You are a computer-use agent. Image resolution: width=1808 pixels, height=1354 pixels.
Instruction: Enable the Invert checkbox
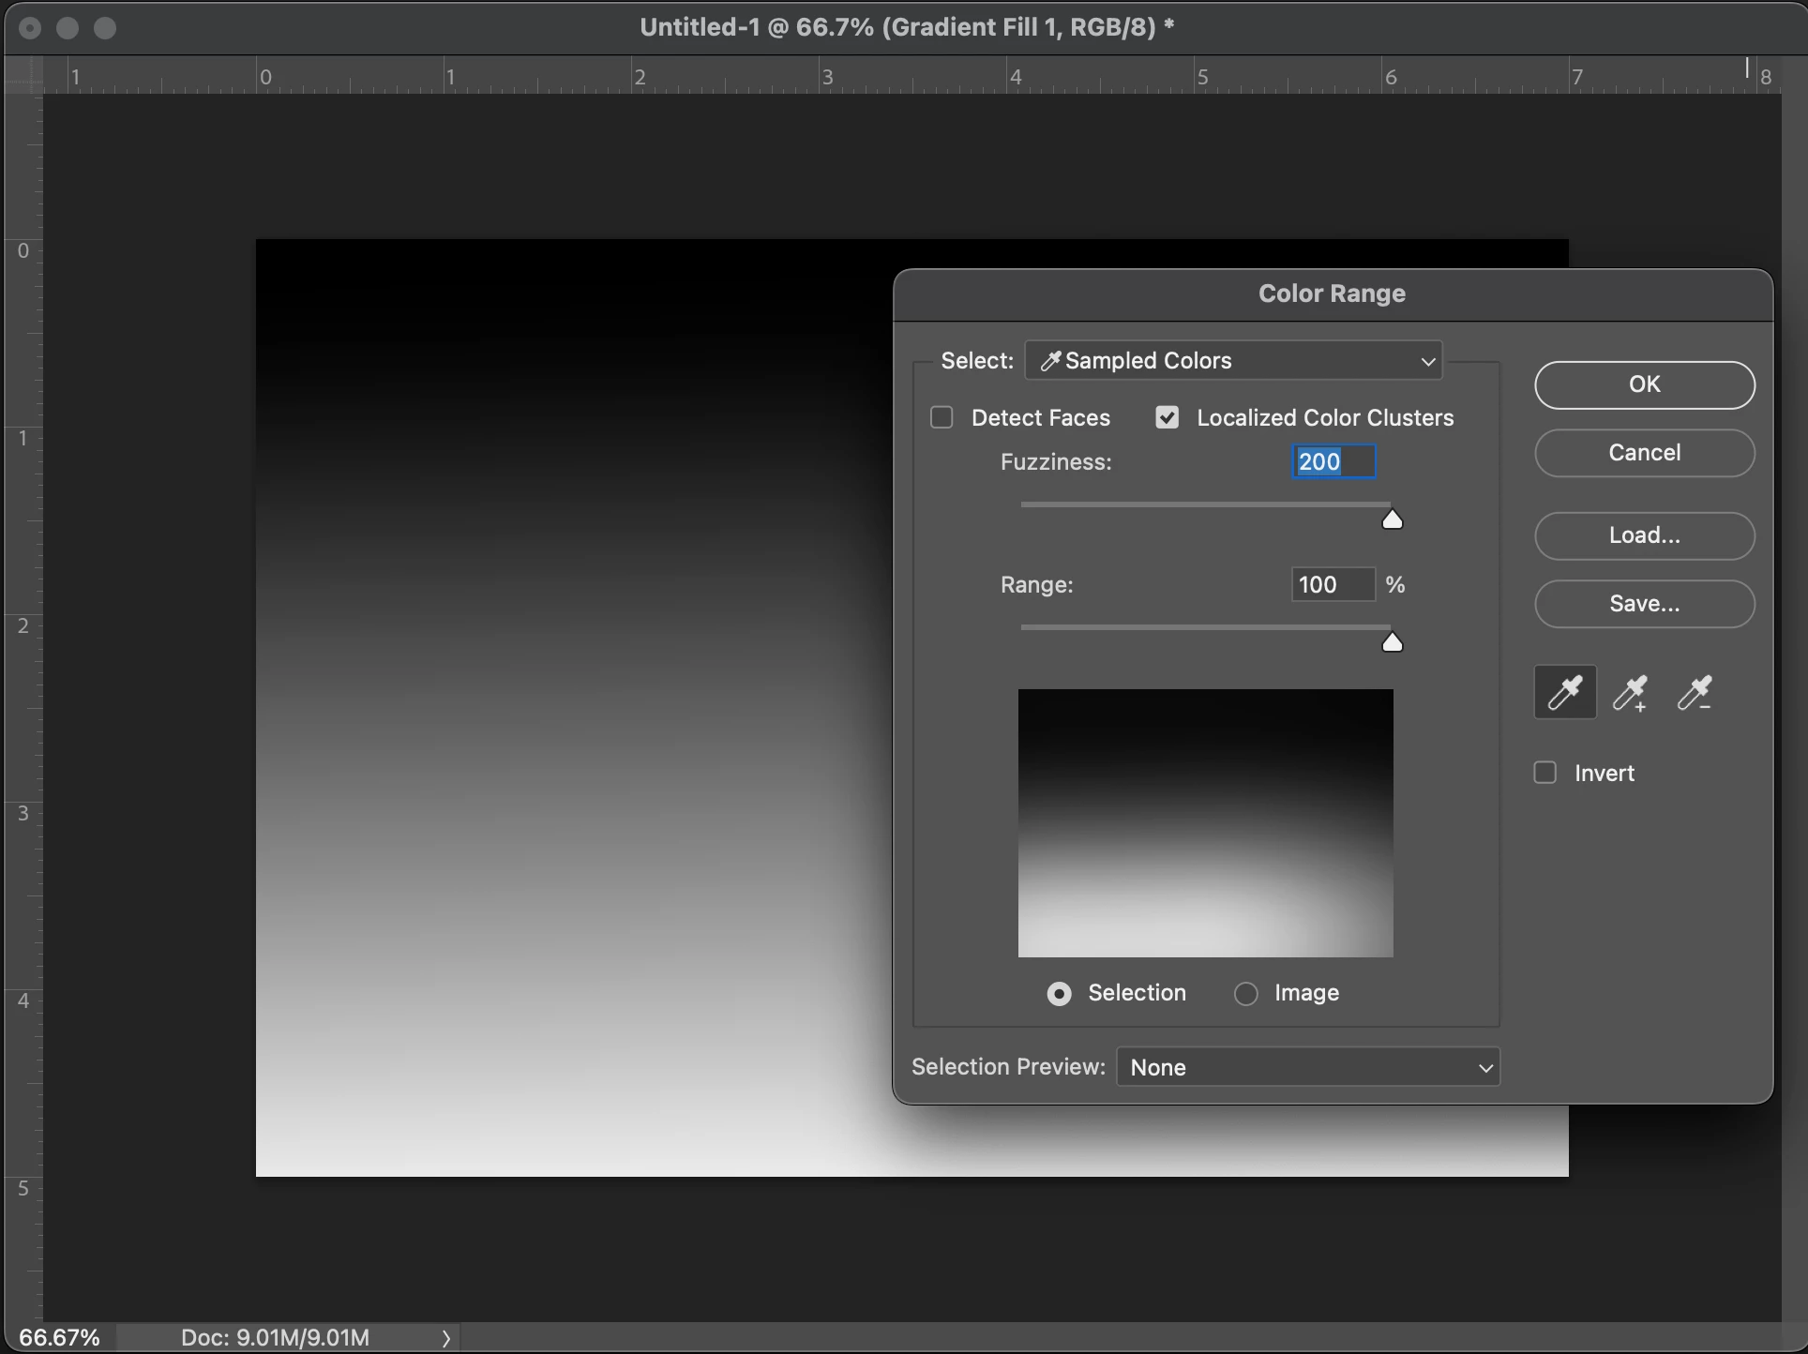click(1544, 773)
